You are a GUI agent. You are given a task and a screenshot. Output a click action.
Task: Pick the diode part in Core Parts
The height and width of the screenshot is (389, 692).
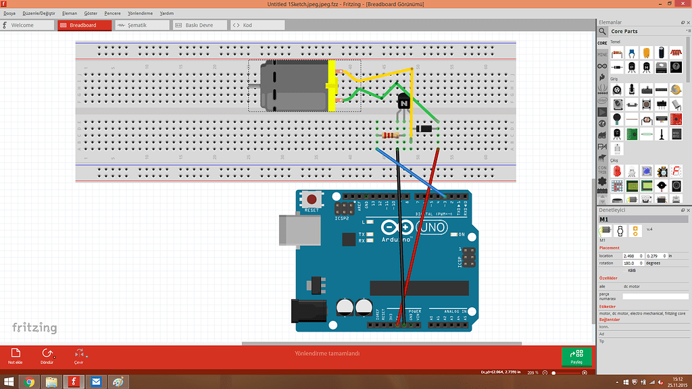617,68
